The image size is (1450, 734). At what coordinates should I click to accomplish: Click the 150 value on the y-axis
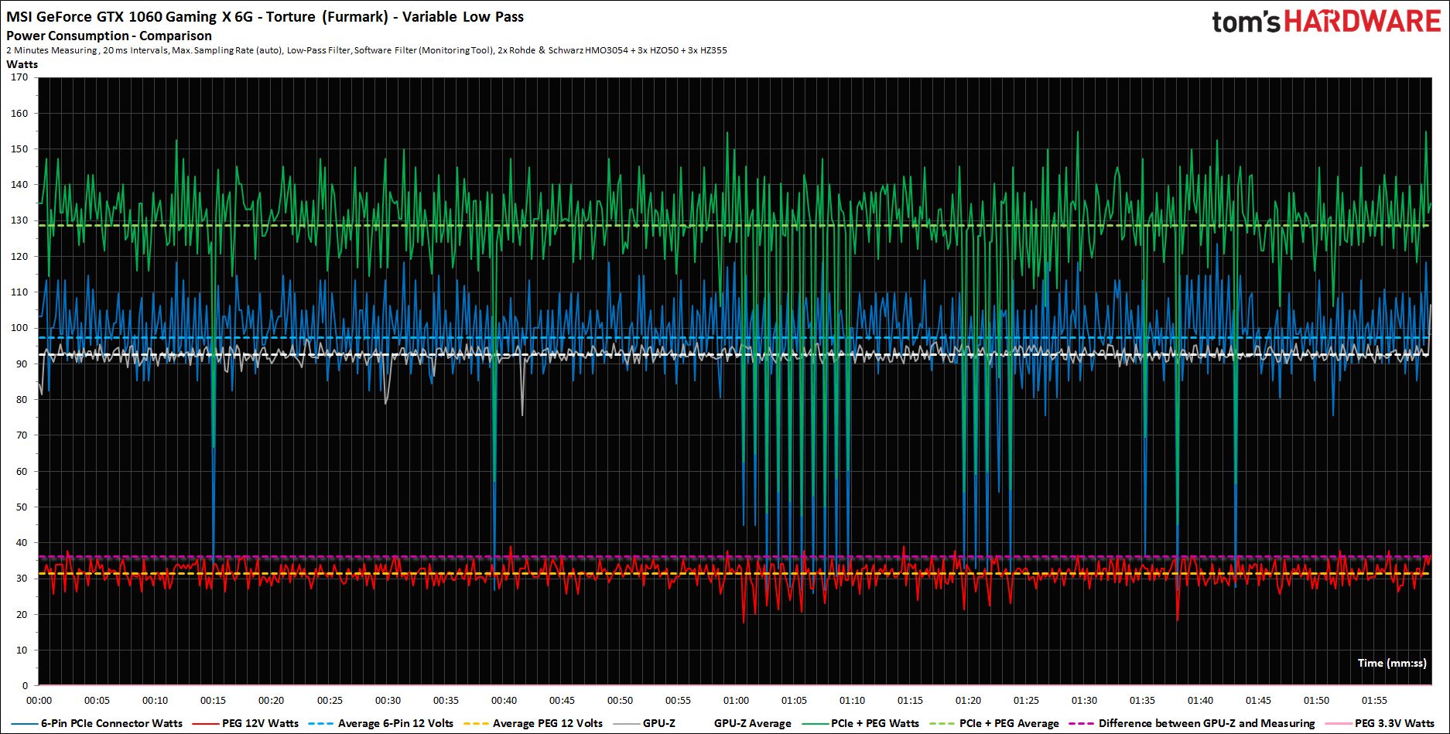tap(19, 149)
